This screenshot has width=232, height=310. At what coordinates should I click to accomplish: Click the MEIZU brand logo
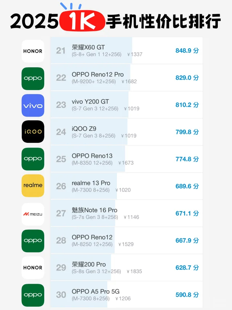click(x=33, y=214)
